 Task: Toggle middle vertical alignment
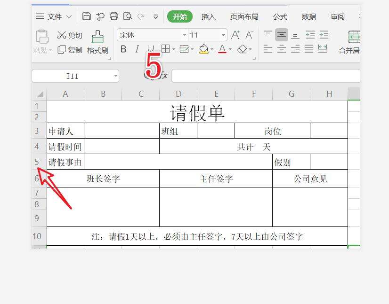pos(281,35)
